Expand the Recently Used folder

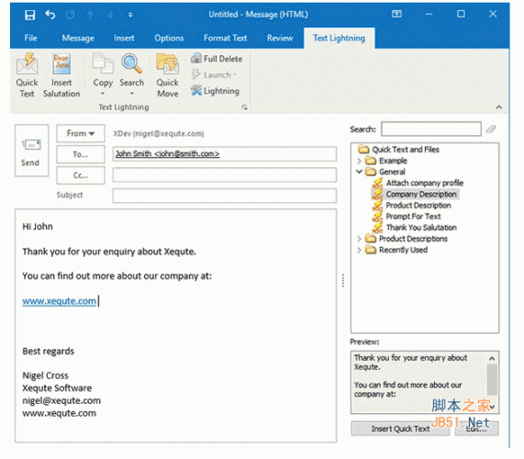[x=359, y=250]
